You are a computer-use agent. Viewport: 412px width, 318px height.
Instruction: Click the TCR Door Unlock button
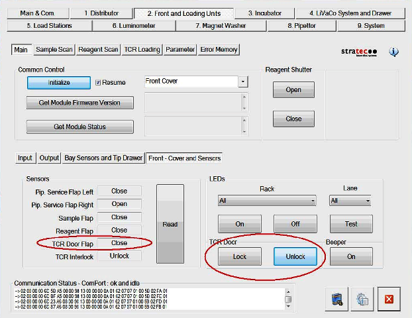click(295, 256)
